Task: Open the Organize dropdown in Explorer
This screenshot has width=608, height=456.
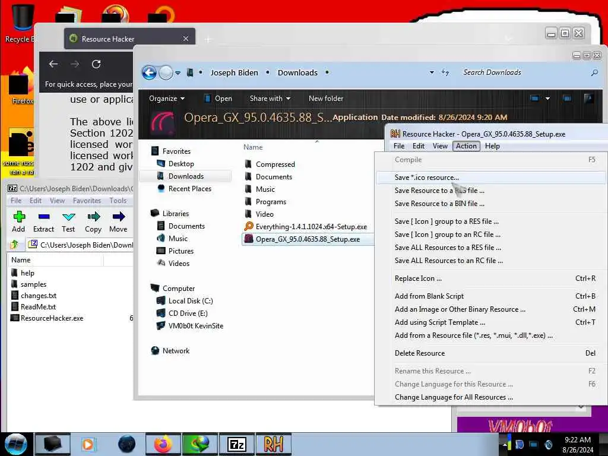Action: click(167, 99)
